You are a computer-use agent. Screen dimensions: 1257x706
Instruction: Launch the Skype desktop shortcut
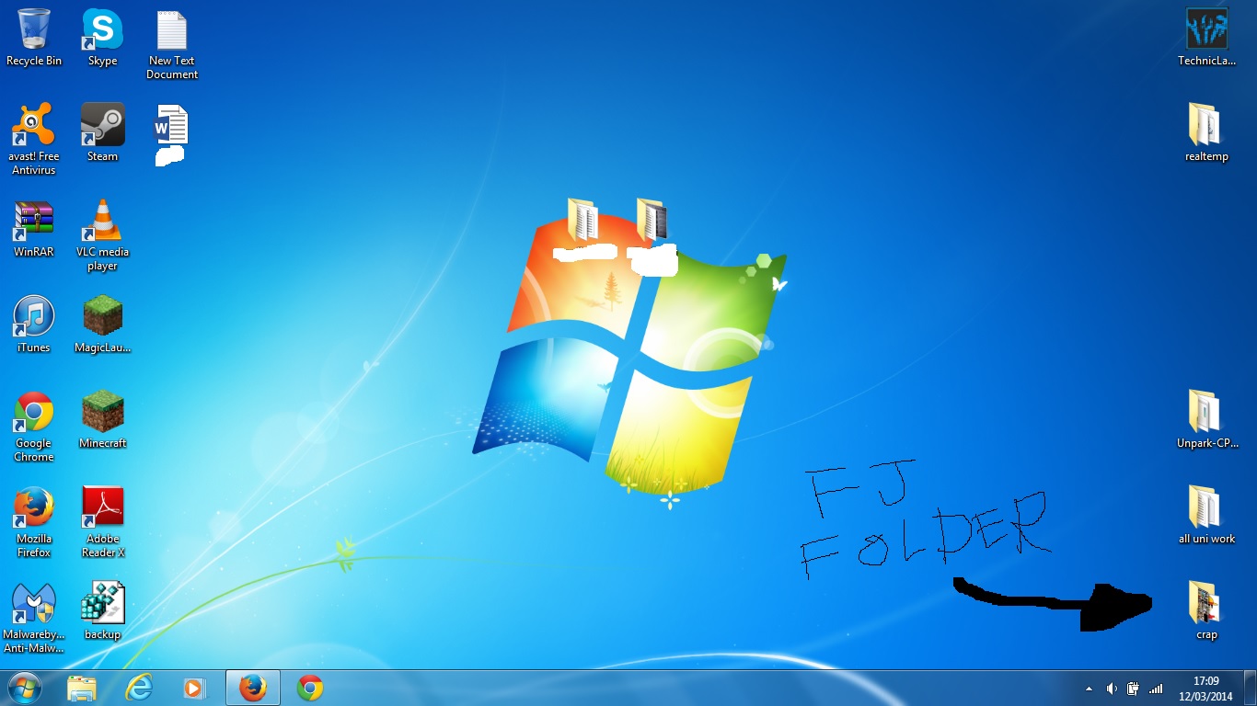click(102, 38)
